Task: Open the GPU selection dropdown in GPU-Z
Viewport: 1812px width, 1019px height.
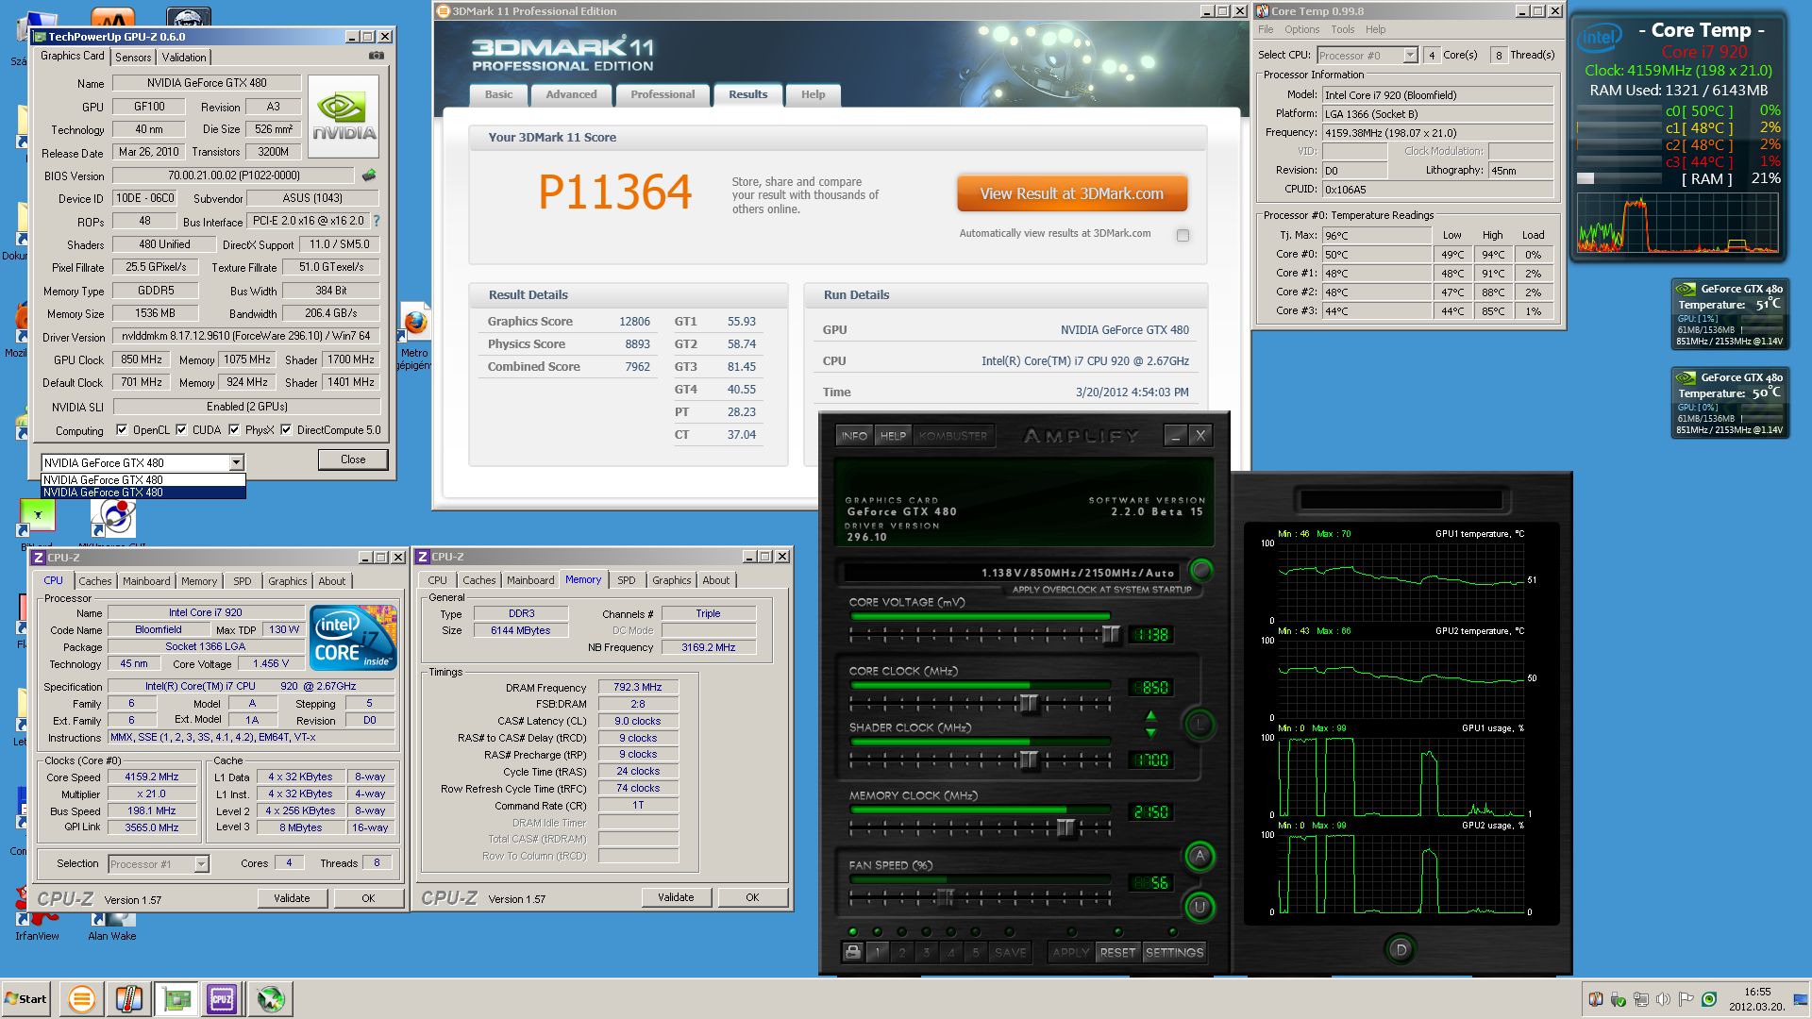Action: pos(236,462)
